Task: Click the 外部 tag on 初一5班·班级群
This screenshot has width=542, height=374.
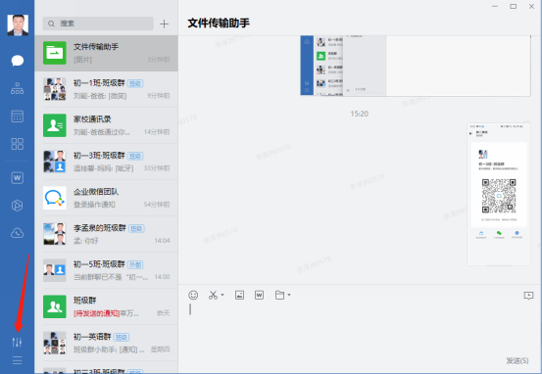Action: 135,265
